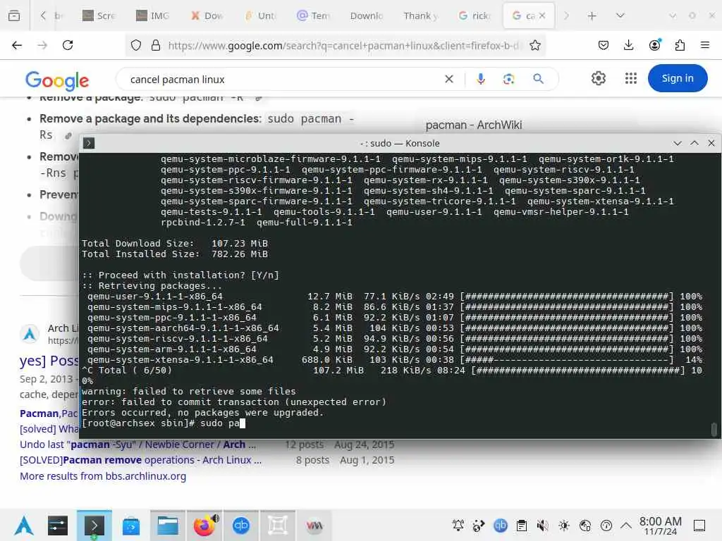Open Google apps grid

point(631,79)
